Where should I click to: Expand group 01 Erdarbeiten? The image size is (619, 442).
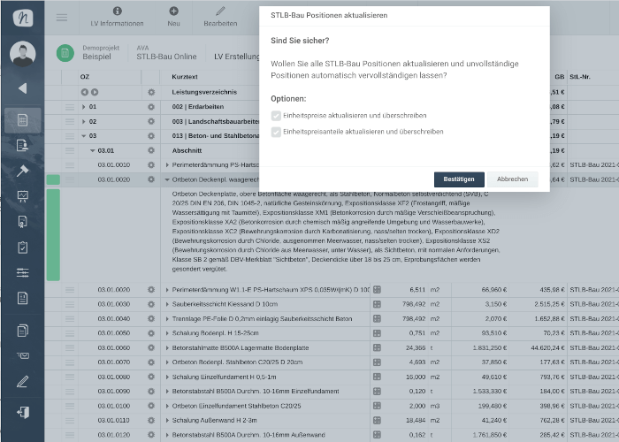(x=83, y=107)
